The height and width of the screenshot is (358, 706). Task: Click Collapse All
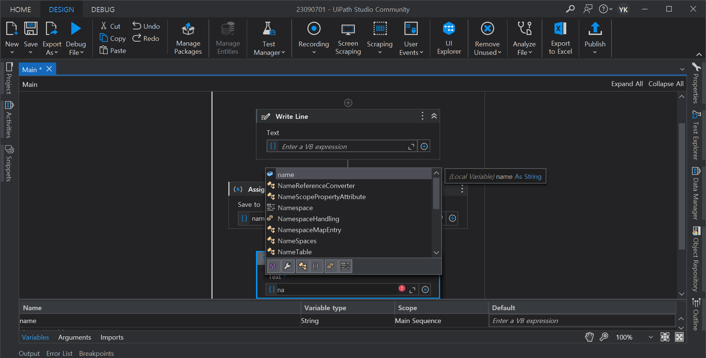click(x=666, y=84)
